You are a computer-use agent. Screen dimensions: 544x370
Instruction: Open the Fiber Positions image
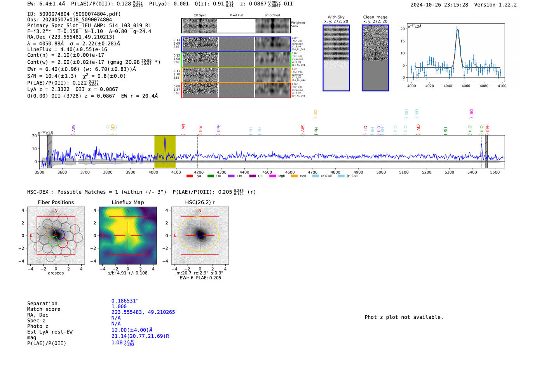[56, 236]
